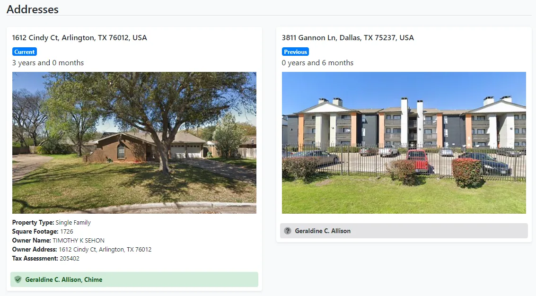Open the Gannon Ln apartment photo

(404, 142)
